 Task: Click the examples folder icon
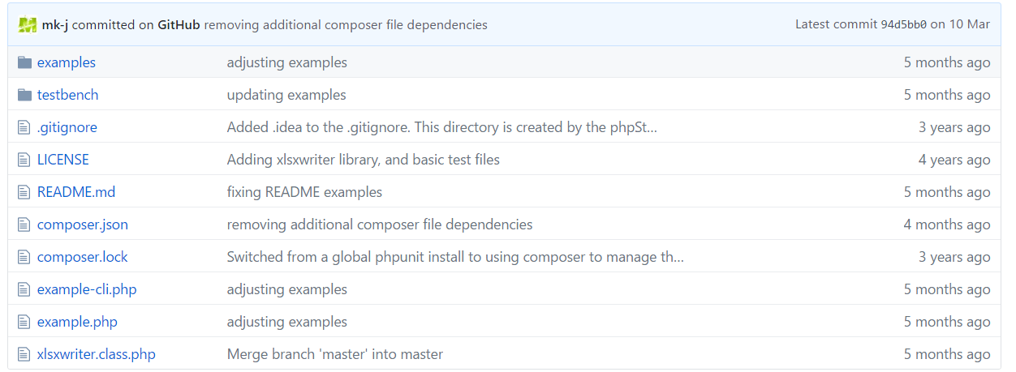pos(24,62)
